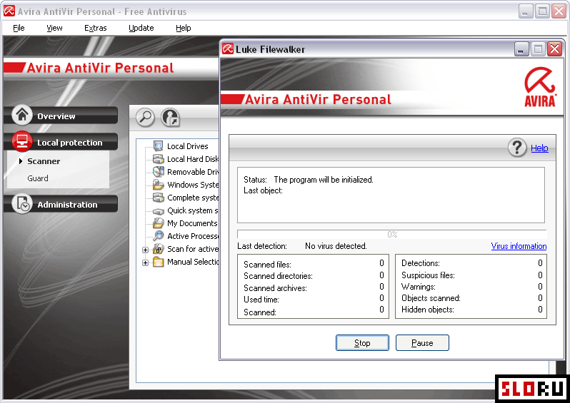Viewport: 570px width, 403px height.
Task: Click the Objects scanned label
Action: (x=431, y=298)
